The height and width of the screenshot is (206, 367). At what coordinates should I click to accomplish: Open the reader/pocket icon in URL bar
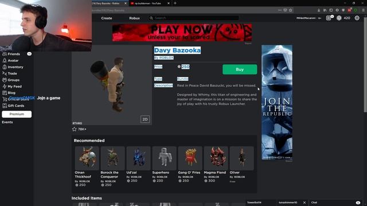(x=285, y=10)
